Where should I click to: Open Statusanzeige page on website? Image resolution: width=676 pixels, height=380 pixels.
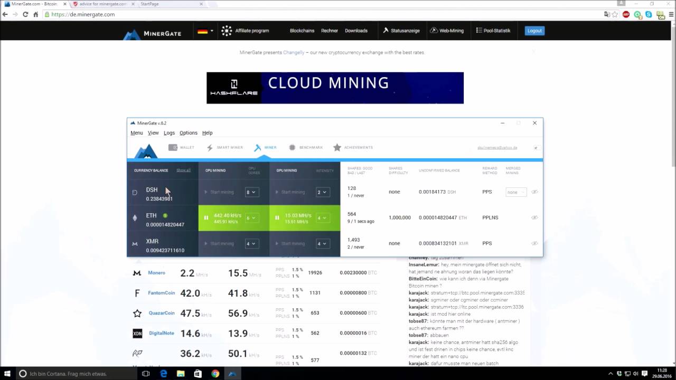tap(401, 31)
